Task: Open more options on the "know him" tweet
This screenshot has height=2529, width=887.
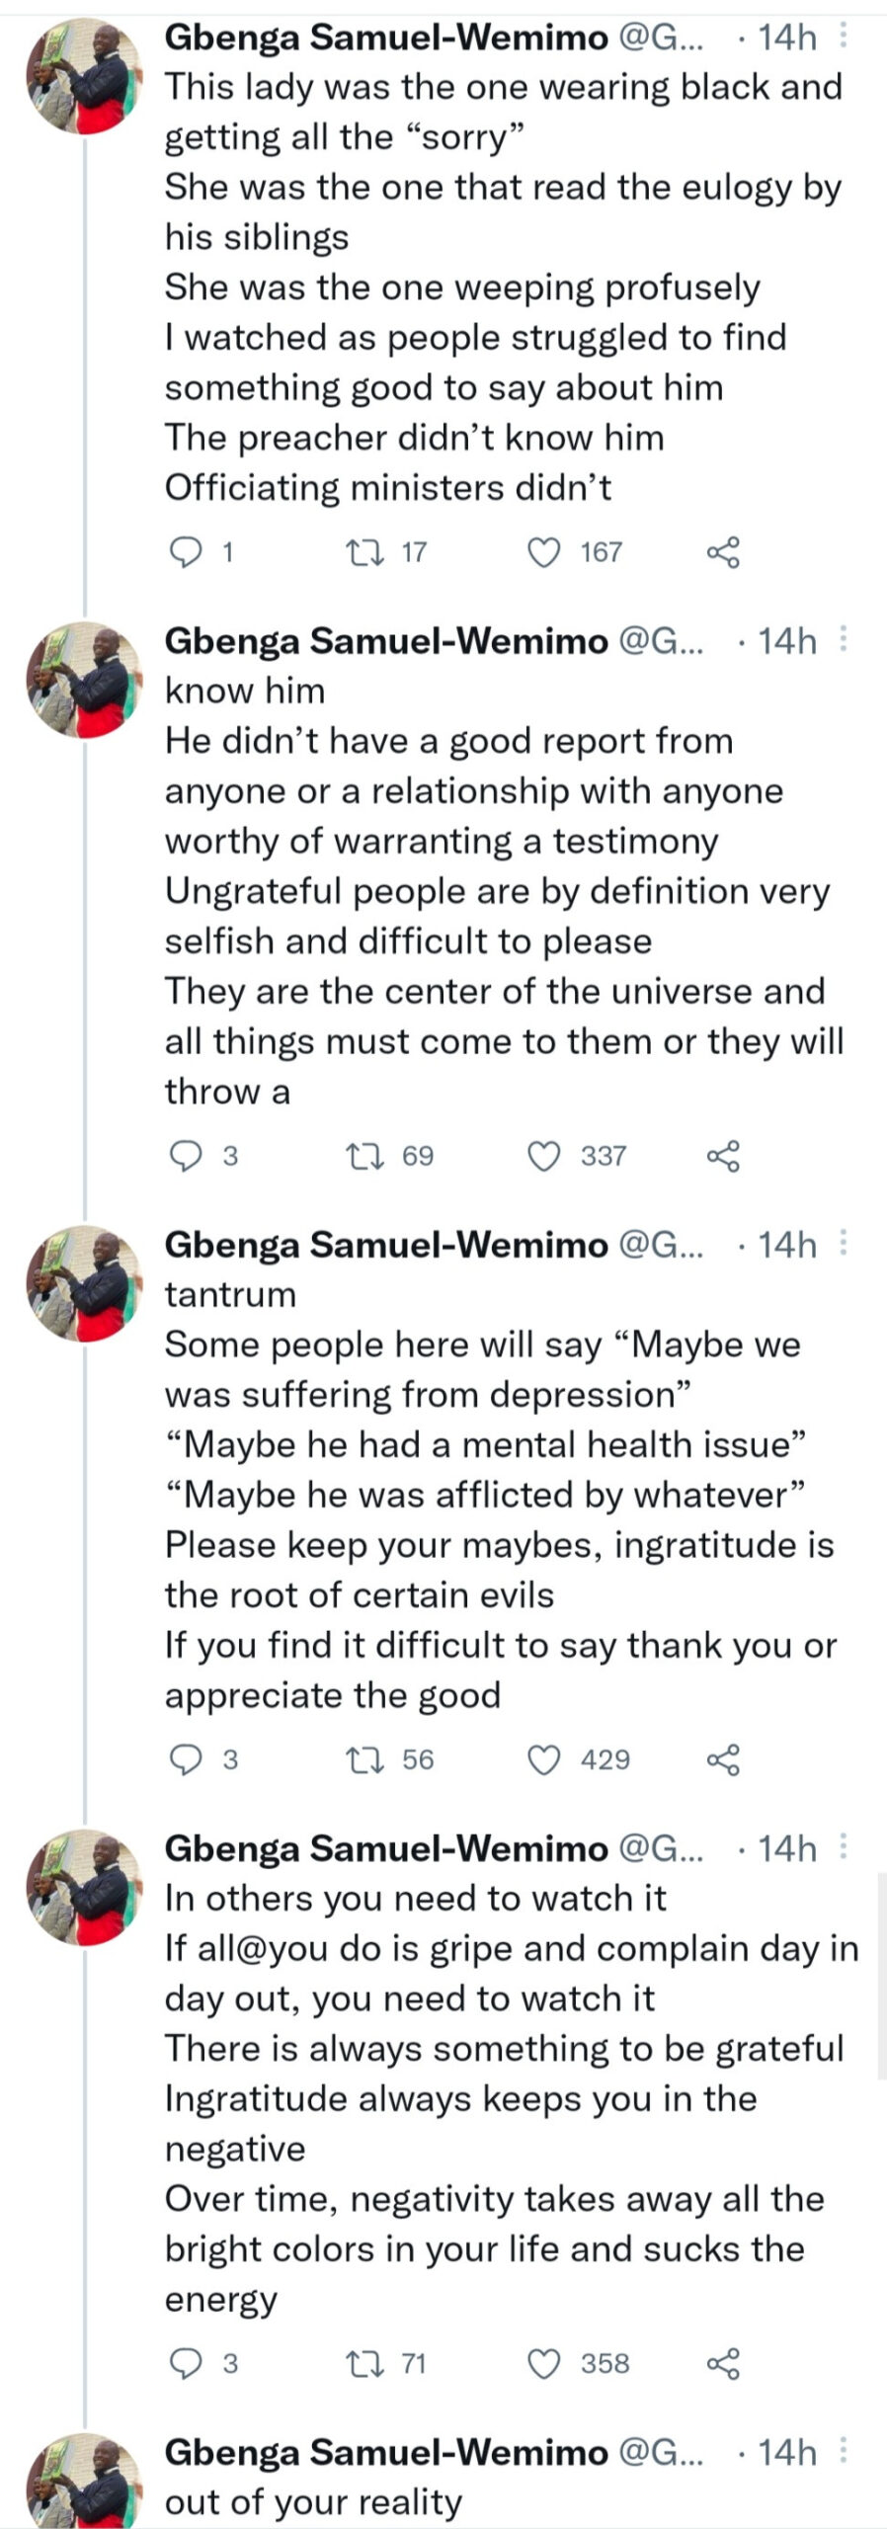Action: point(843,641)
